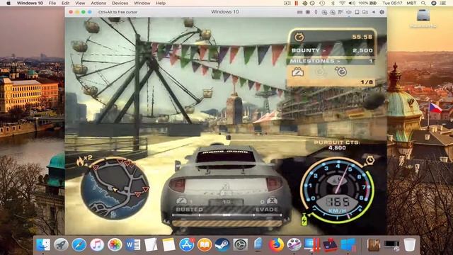Launch Firefox from the Dock
Screen dimensions: 453x255
[276, 245]
